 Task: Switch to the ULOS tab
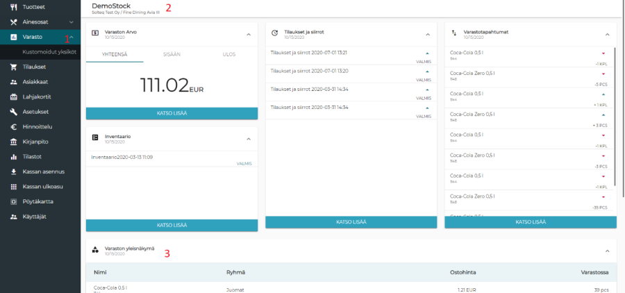(x=229, y=54)
